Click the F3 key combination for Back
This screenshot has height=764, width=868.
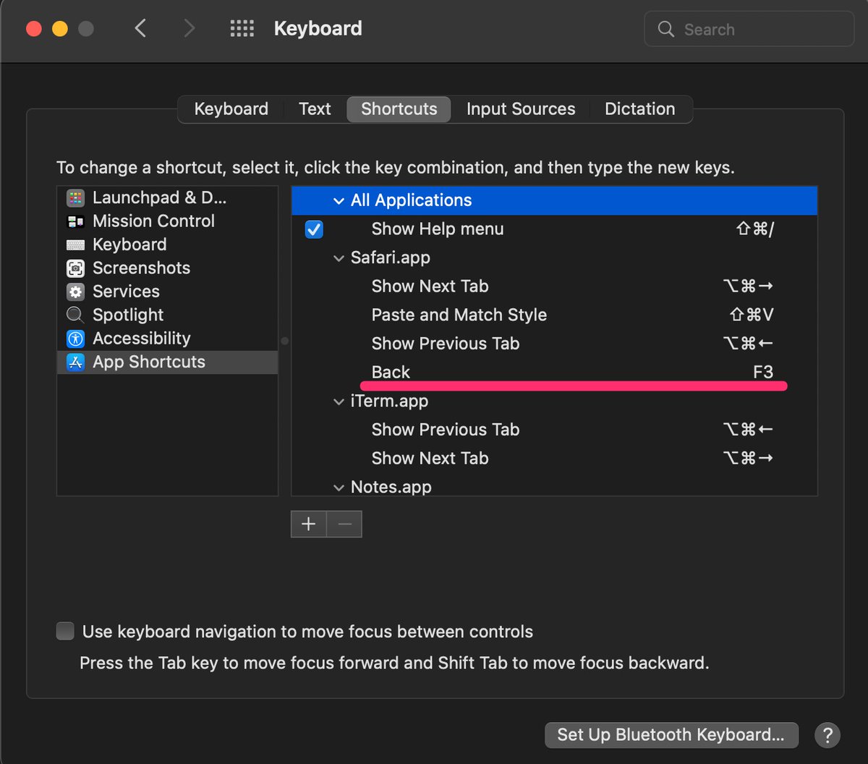(763, 373)
